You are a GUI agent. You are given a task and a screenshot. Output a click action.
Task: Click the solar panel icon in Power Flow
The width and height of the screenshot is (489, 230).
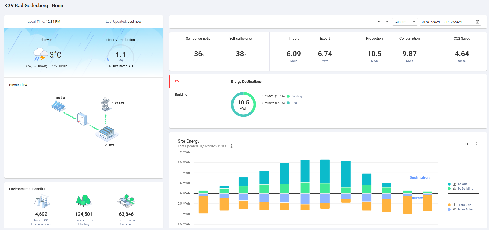pyautogui.click(x=58, y=106)
